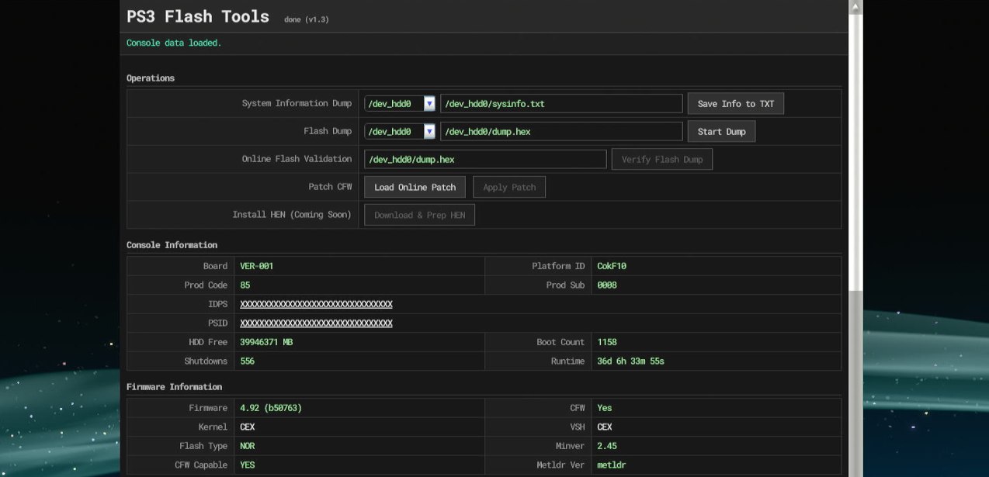The image size is (989, 477).
Task: Click the scrollbar up arrow
Action: pos(855,7)
